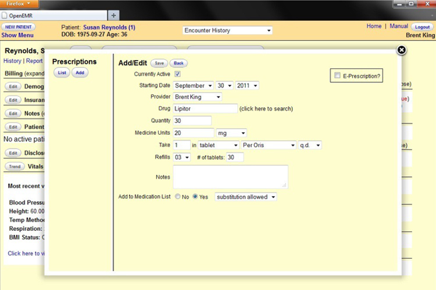Open the starting month dropdown showing September
This screenshot has height=290, width=436.
tap(193, 85)
